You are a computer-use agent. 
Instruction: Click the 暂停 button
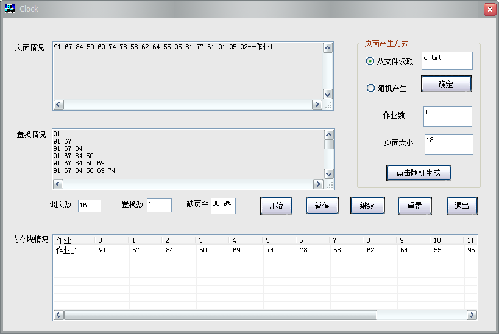coord(322,206)
